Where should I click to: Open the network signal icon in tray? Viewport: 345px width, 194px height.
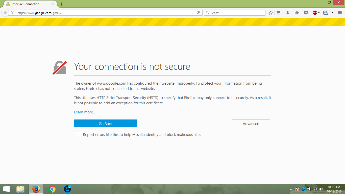tap(315, 189)
